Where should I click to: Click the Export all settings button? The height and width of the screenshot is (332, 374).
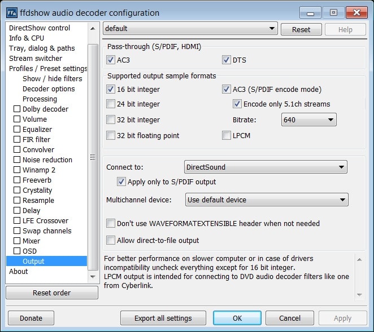[x=163, y=318]
